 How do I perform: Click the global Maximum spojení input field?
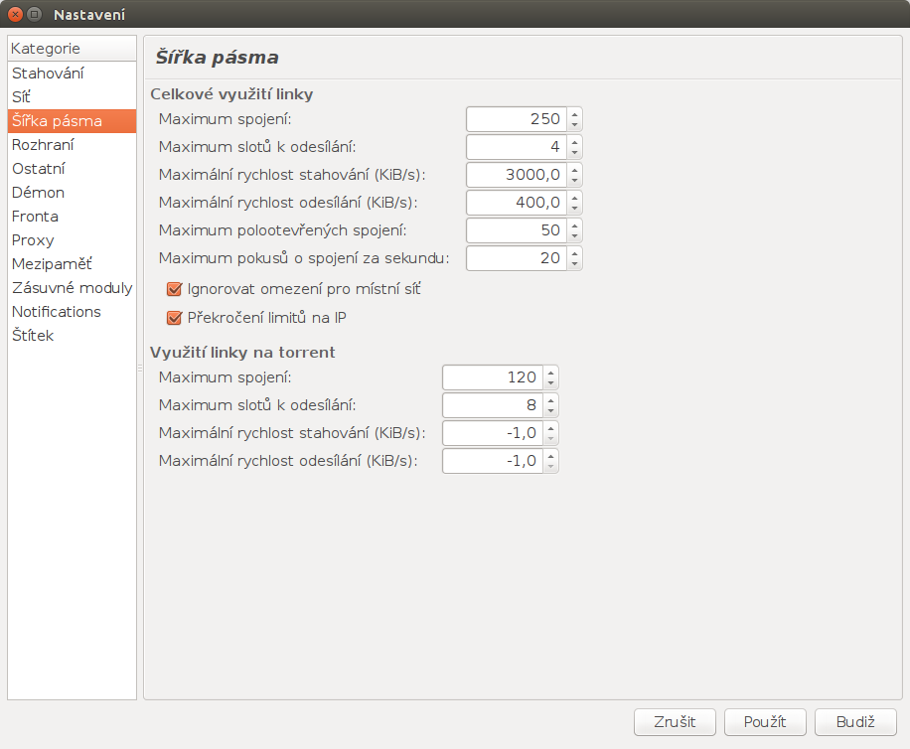pyautogui.click(x=516, y=119)
